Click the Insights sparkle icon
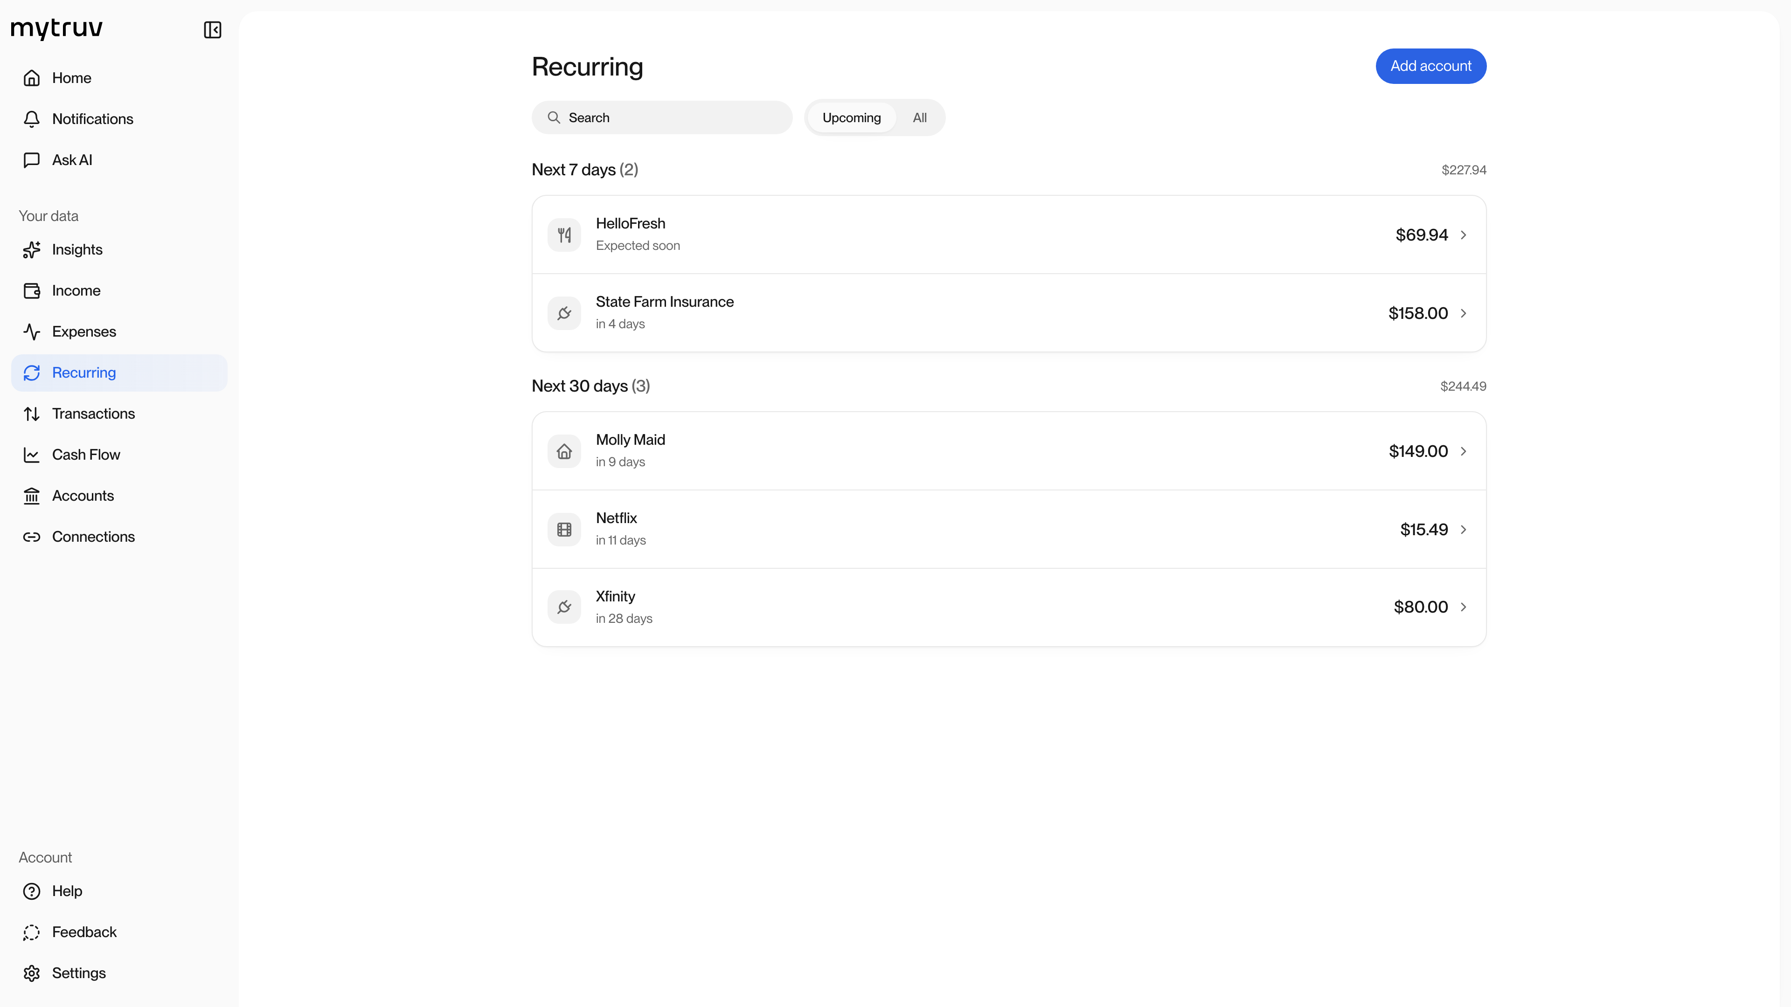1791x1007 pixels. [31, 249]
